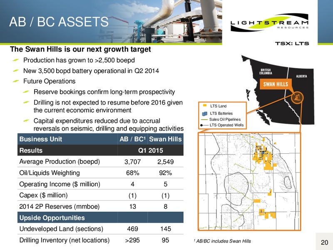The height and width of the screenshot is (250, 333).
Task: Click bullet 'Production has grown to >2,500 boepd'
Action: [x=79, y=60]
